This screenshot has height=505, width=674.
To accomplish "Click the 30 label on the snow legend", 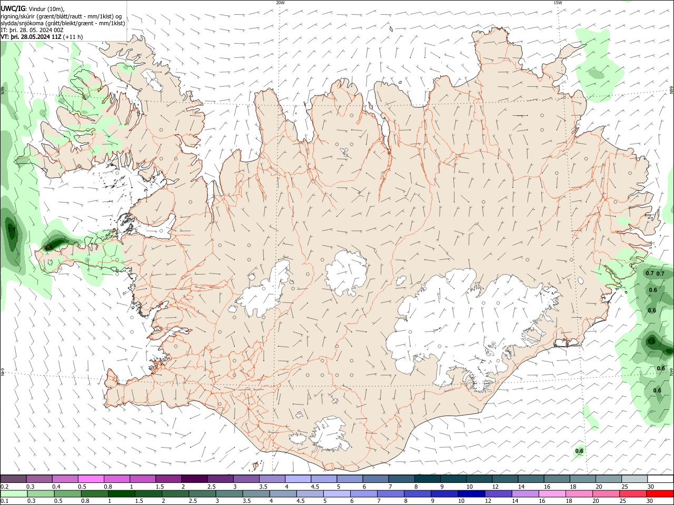I will pyautogui.click(x=651, y=487).
